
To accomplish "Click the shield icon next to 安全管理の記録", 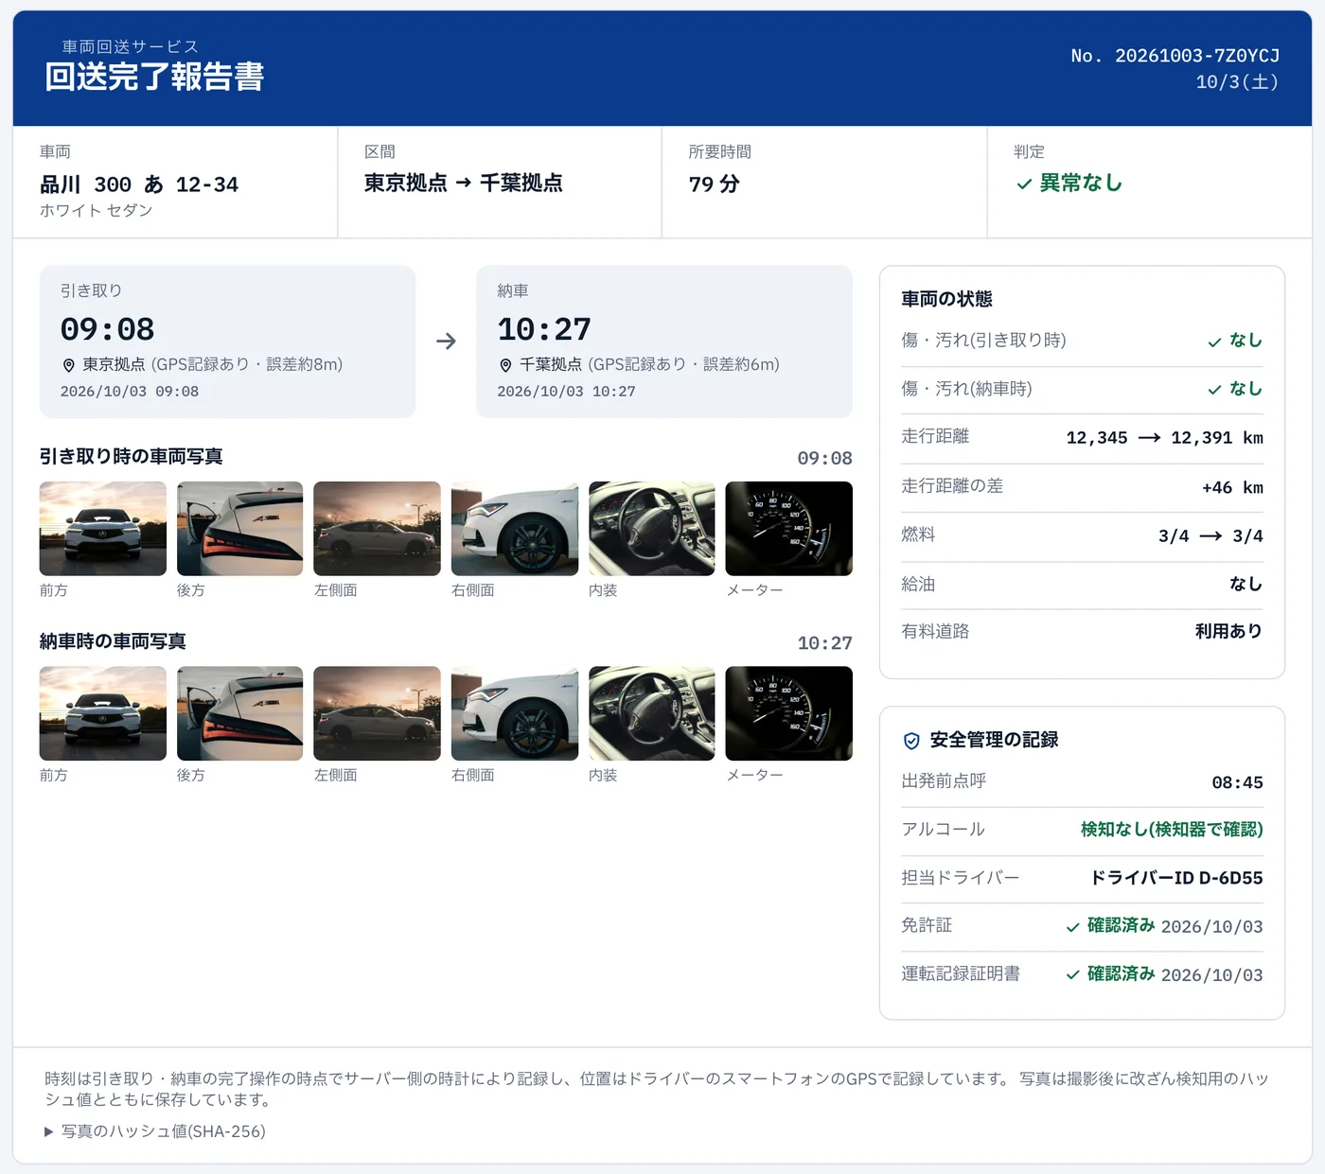I will pos(911,741).
